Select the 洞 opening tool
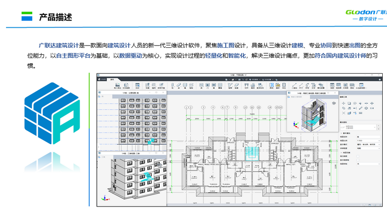 [201, 86]
